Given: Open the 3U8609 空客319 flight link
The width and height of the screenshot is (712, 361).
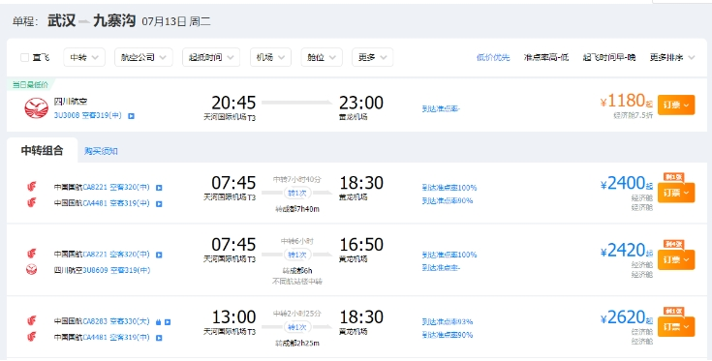Looking at the screenshot, I should [116, 270].
